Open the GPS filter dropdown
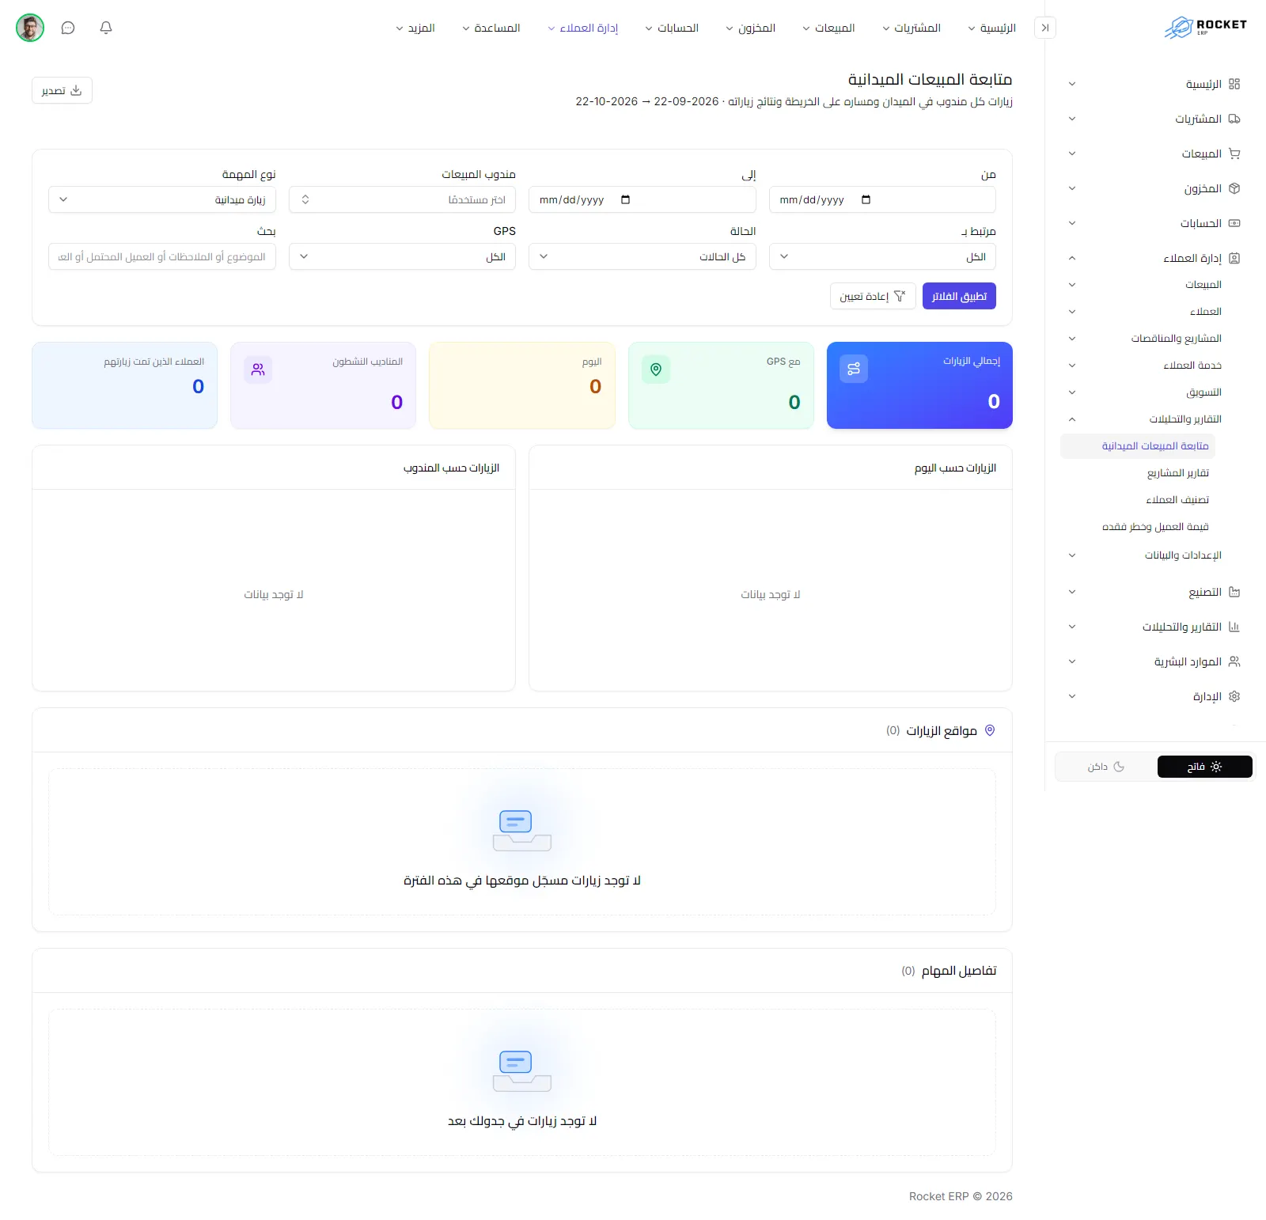This screenshot has height=1220, width=1266. [x=402, y=256]
